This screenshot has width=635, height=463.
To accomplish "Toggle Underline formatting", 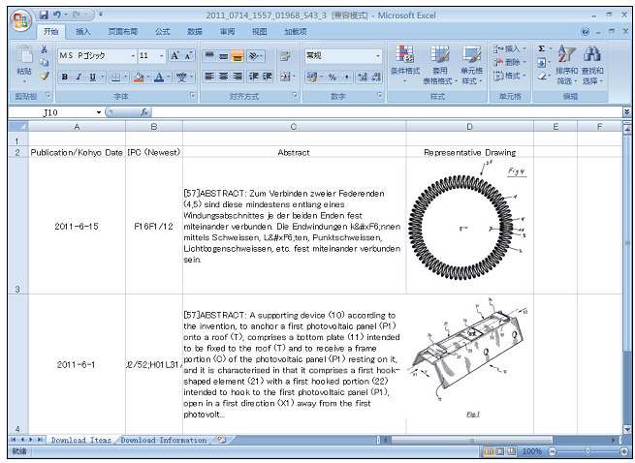I will point(93,77).
